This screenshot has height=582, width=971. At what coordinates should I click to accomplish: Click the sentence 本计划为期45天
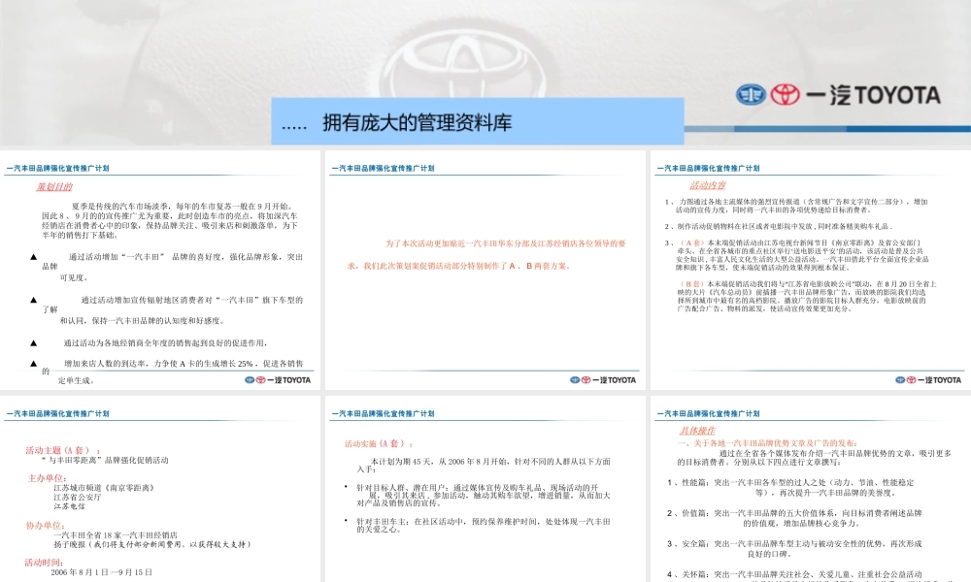483,465
